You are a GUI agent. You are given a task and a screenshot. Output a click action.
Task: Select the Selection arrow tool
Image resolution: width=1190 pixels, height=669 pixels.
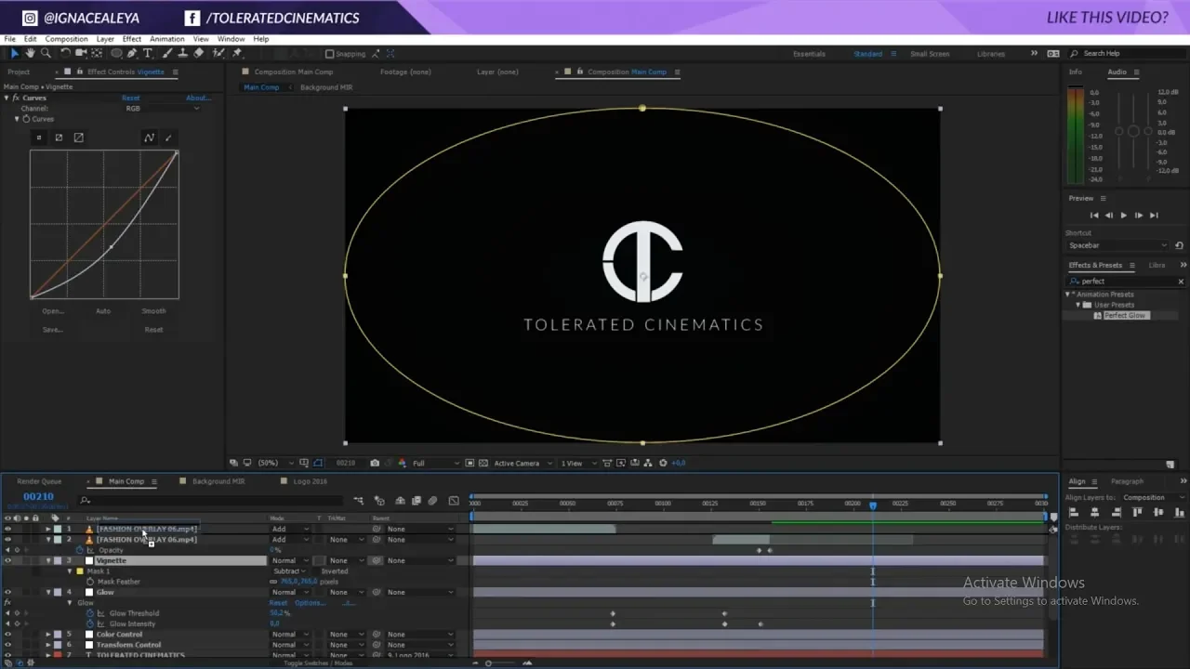(x=14, y=53)
